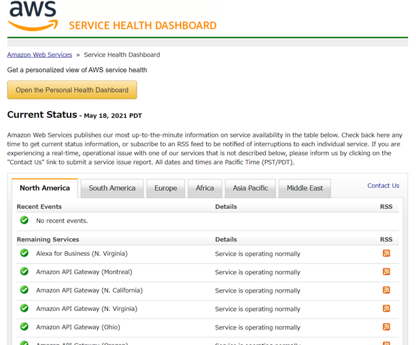416x345 pixels.
Task: Click green check beside API Gateway (Montreal)
Action: (24, 271)
